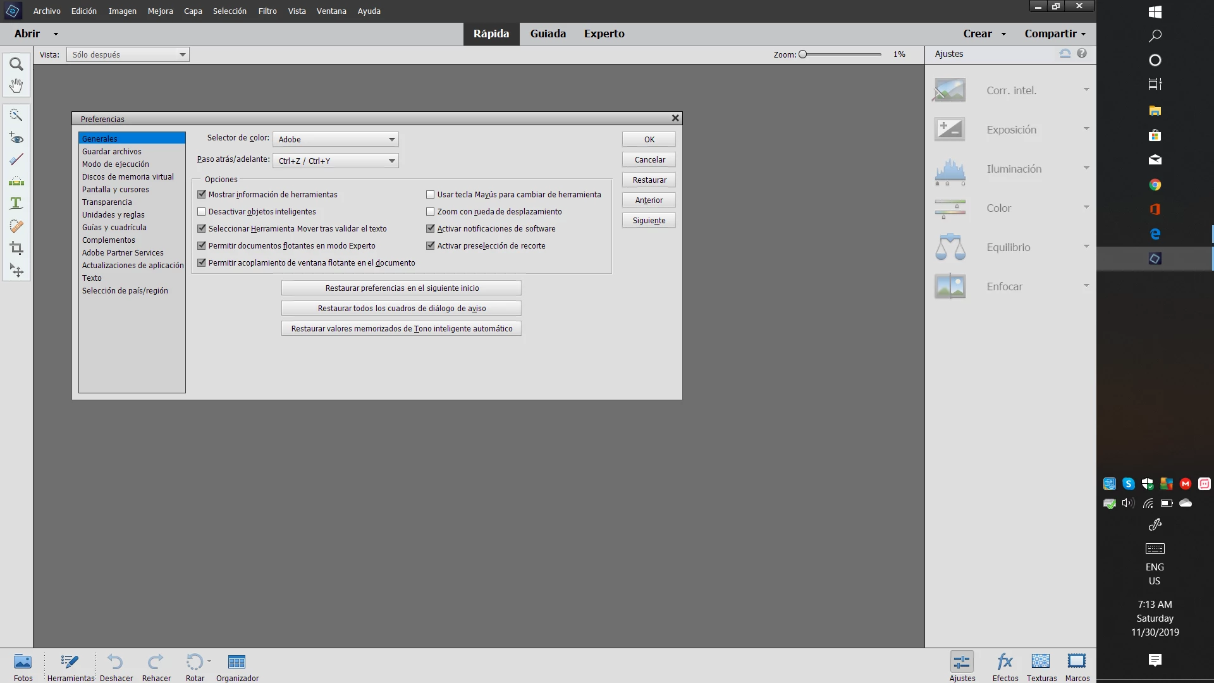This screenshot has height=683, width=1214.
Task: Select the Horizontal Type tool
Action: click(16, 203)
